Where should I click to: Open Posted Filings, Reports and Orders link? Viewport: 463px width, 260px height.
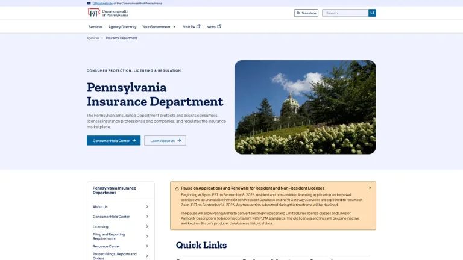[115, 256]
